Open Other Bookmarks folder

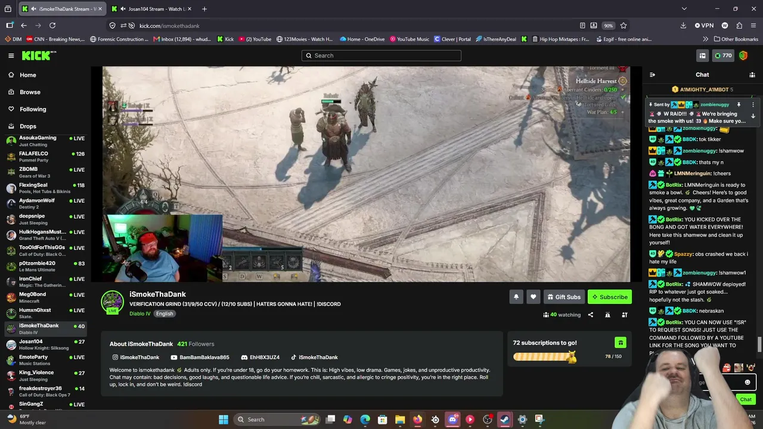(x=736, y=39)
